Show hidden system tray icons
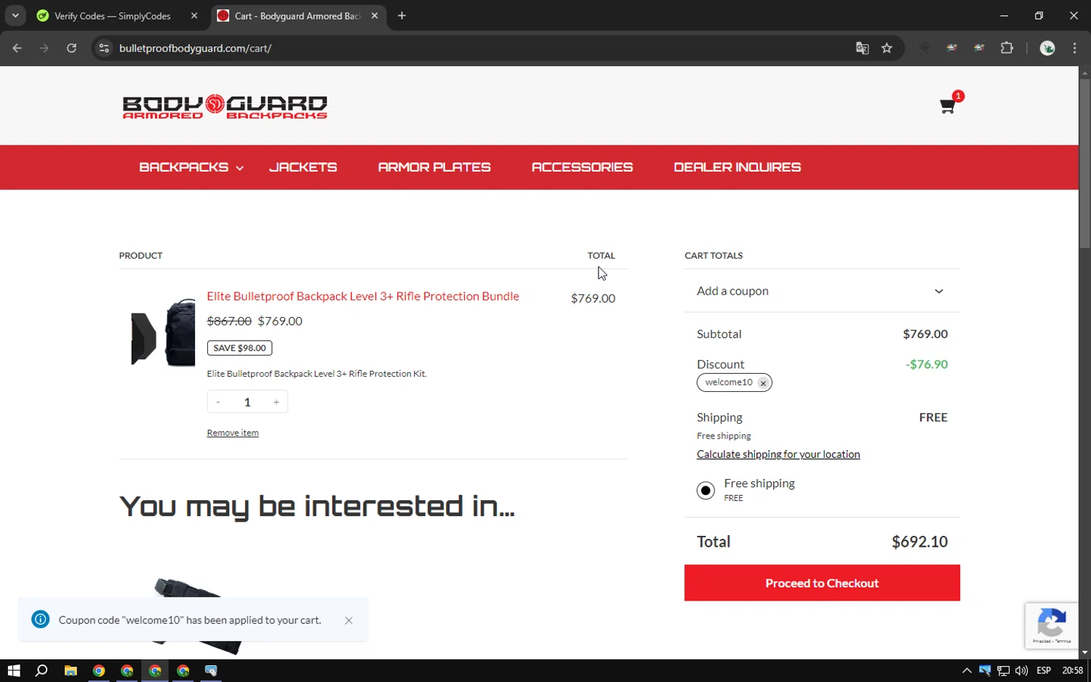This screenshot has height=682, width=1091. tap(967, 670)
